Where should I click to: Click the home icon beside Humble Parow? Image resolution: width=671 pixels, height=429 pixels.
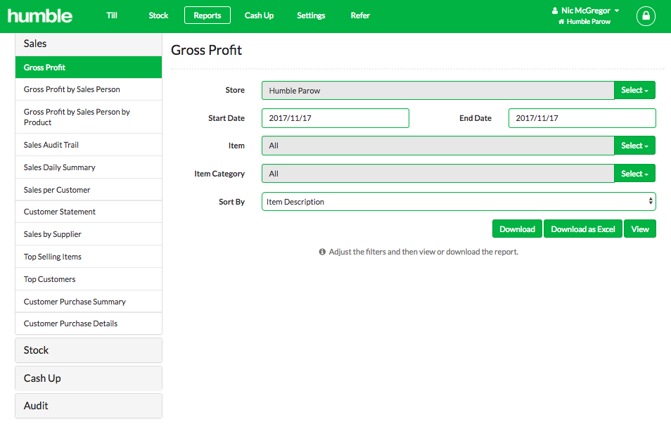click(561, 22)
